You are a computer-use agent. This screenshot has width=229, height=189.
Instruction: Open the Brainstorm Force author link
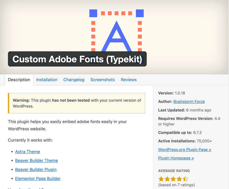[x=189, y=101]
